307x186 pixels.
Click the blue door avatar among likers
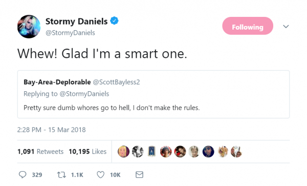point(152,152)
